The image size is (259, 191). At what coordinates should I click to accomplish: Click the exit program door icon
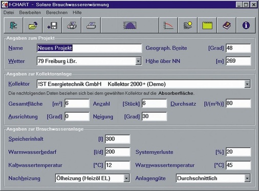(x=13, y=26)
